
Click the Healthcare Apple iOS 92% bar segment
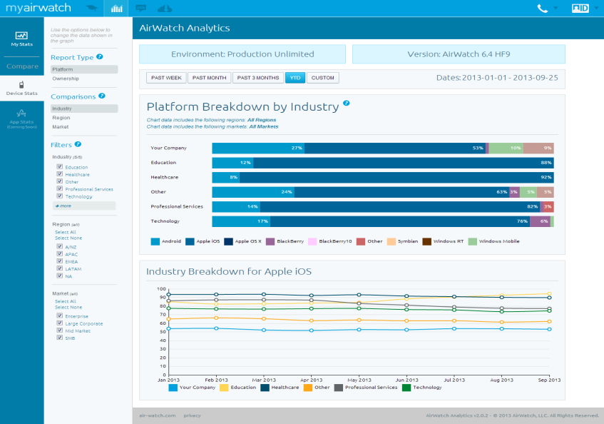pos(396,177)
